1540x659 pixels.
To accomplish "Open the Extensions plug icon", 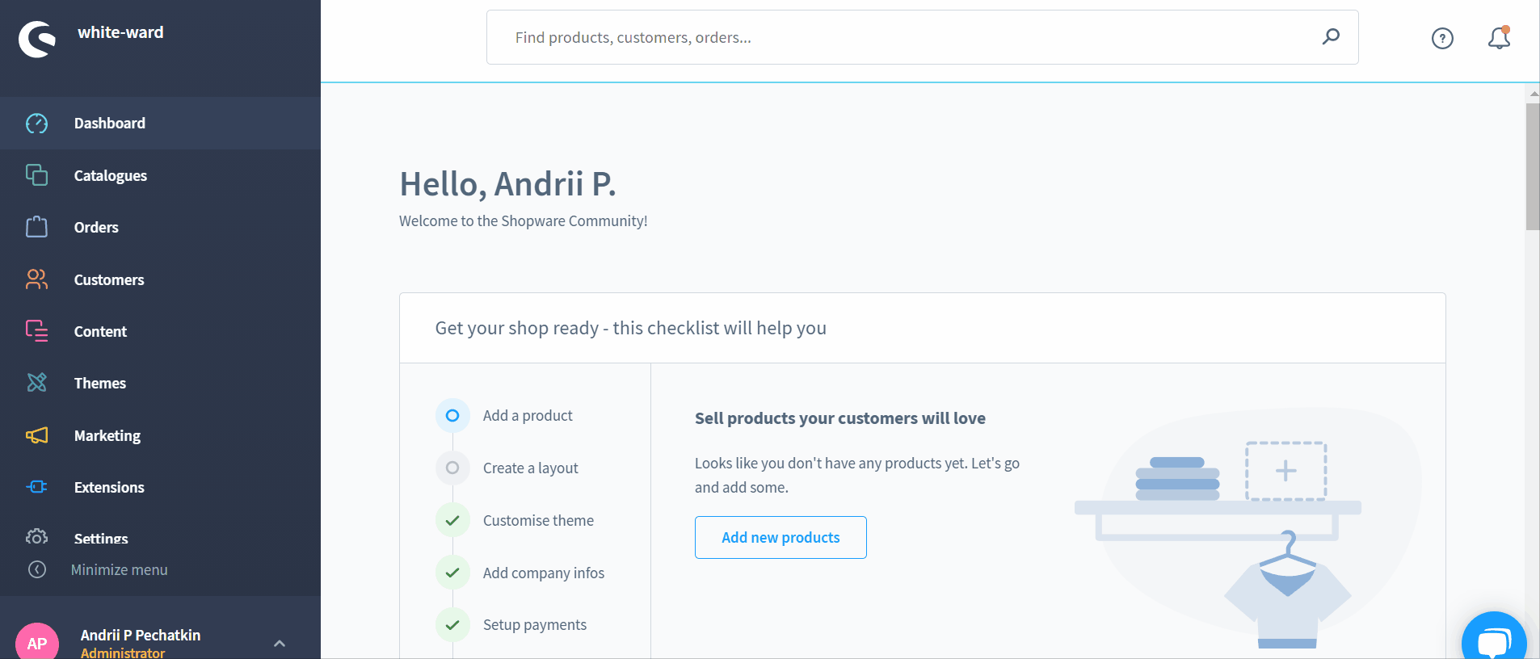I will pyautogui.click(x=36, y=487).
